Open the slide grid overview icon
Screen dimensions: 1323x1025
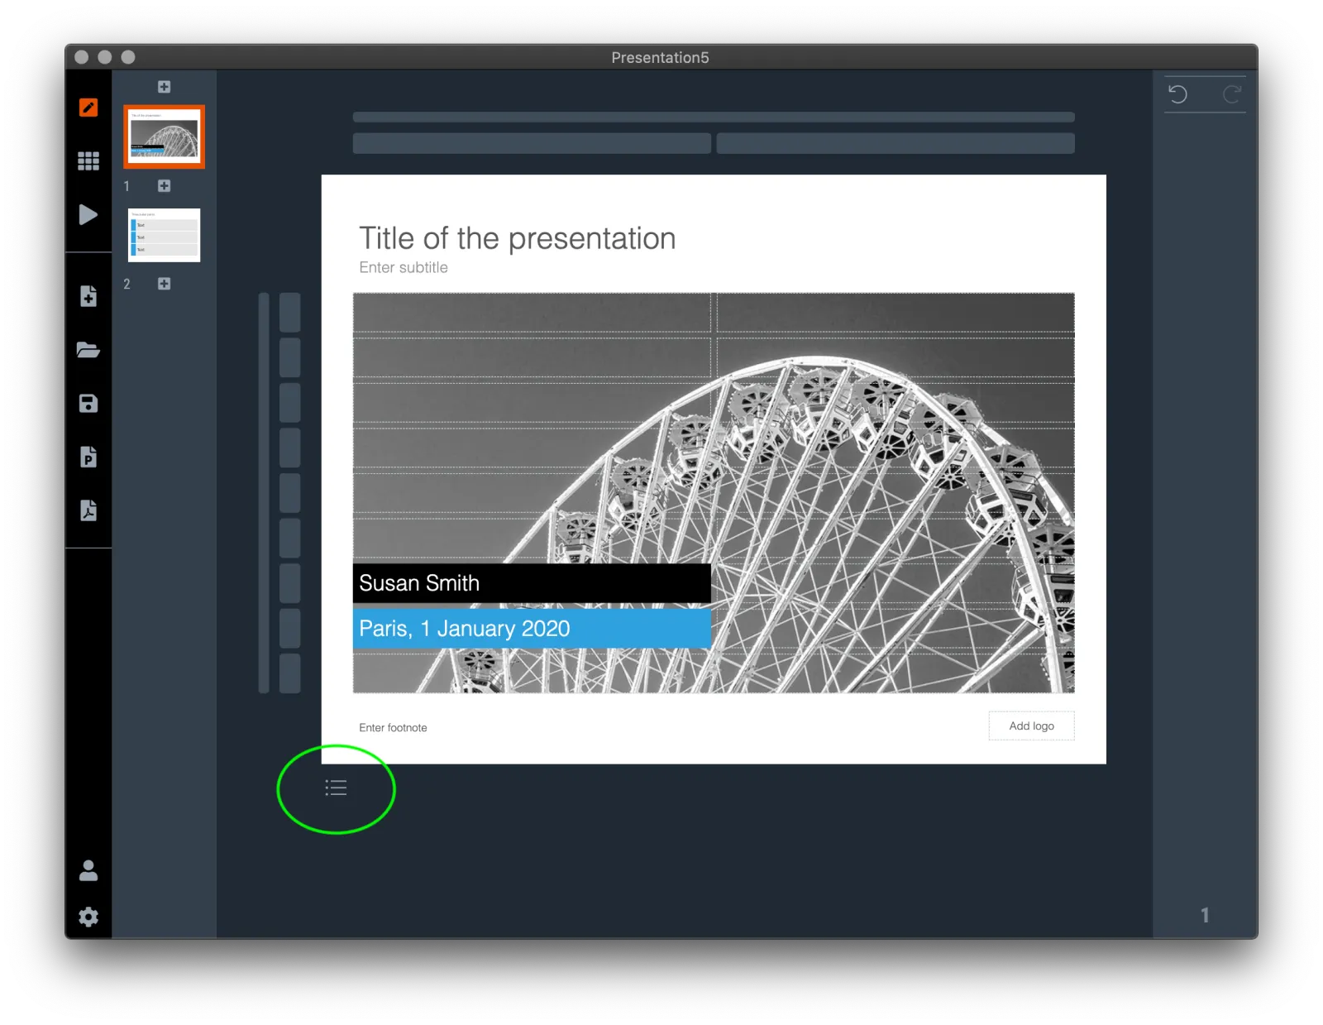point(88,160)
